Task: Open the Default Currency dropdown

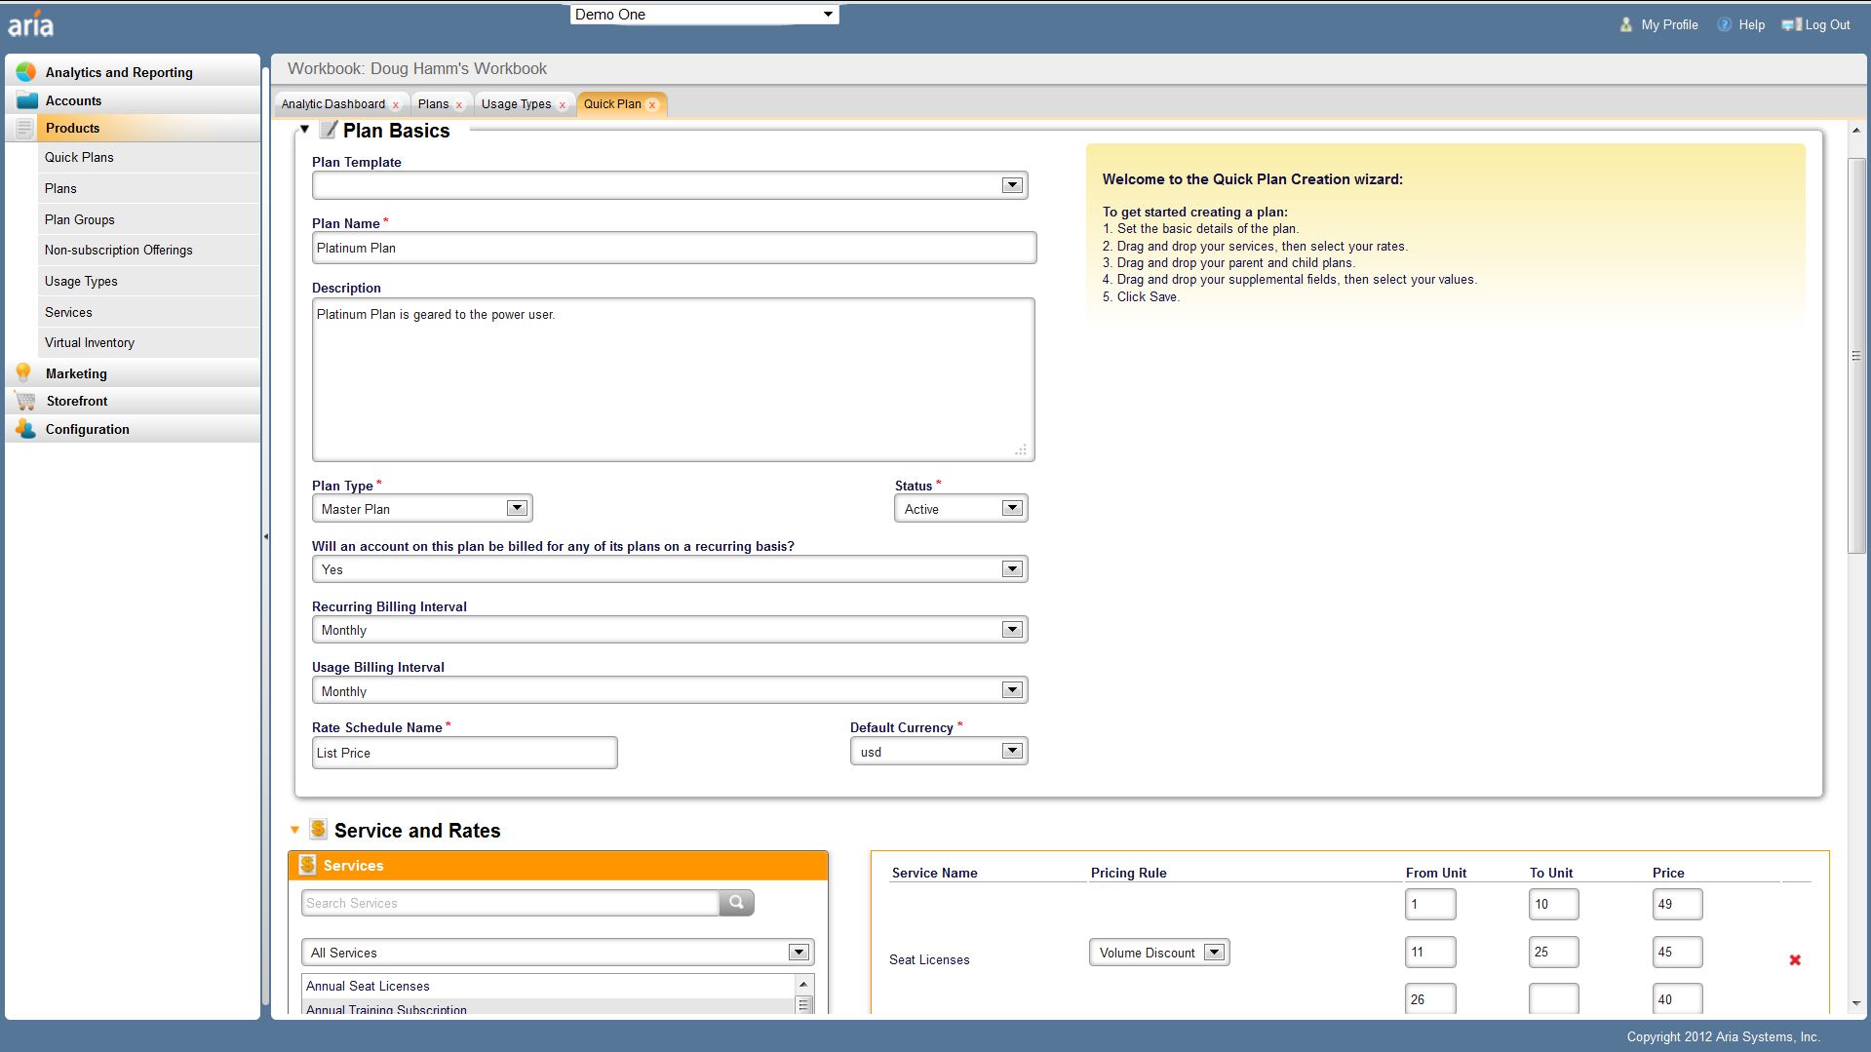Action: [1012, 751]
